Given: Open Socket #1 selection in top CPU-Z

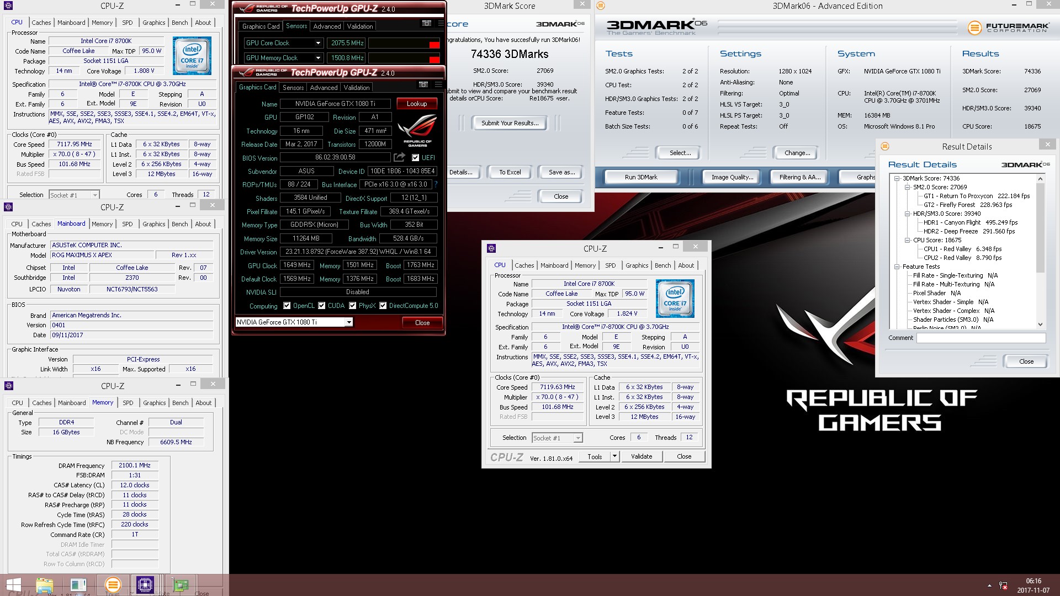Looking at the screenshot, I should click(x=74, y=195).
